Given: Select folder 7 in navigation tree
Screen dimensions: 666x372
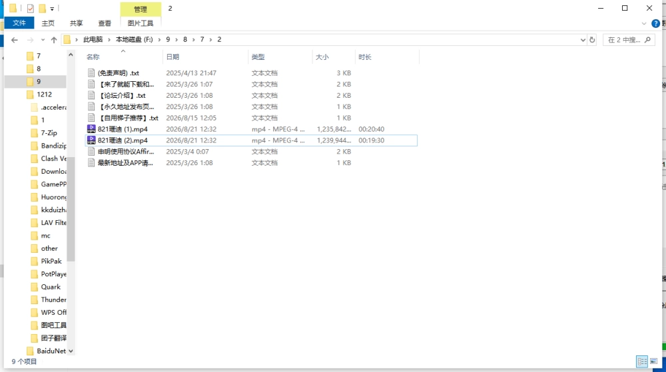Looking at the screenshot, I should [x=38, y=56].
